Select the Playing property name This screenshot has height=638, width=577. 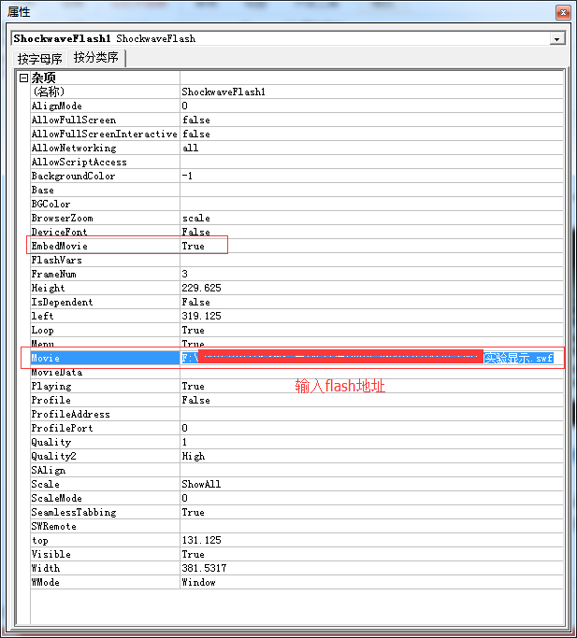105,386
